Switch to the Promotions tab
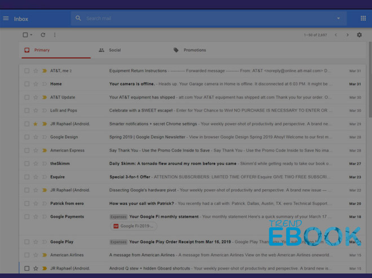 point(194,50)
